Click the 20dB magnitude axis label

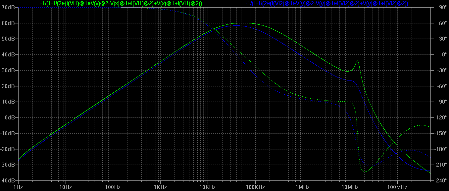click(8, 86)
